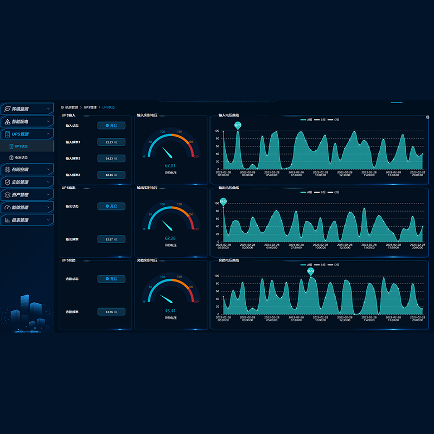Click the bar chart icon for 报表管理
Viewport: 434px width, 434px height.
7,220
